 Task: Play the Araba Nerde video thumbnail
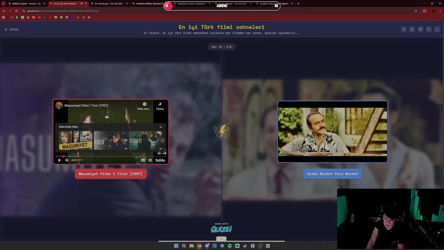point(332,132)
